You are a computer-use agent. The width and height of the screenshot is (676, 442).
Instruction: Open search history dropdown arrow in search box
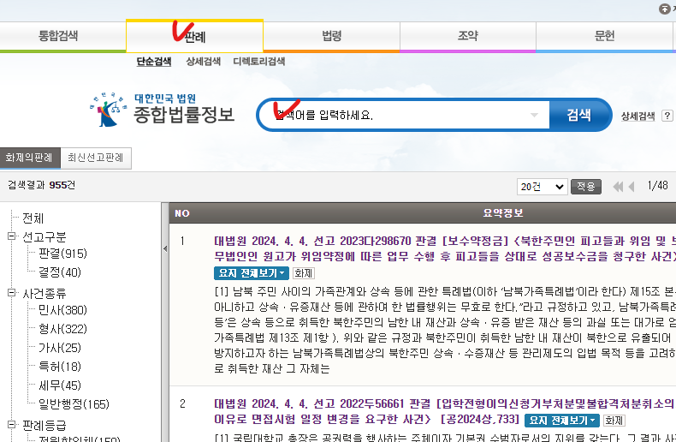tap(535, 115)
